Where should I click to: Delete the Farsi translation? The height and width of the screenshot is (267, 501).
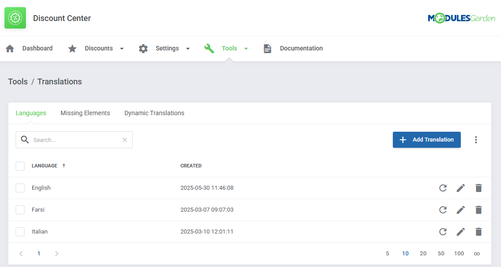pyautogui.click(x=478, y=210)
